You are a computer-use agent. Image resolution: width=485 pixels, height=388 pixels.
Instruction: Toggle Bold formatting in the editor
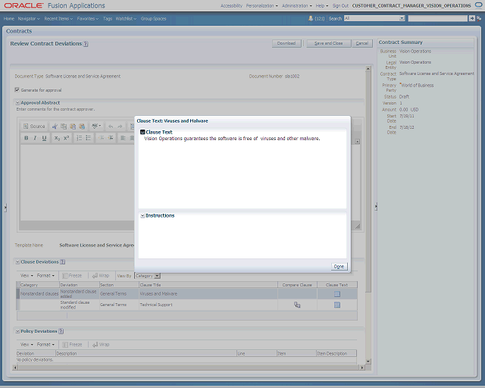click(27, 138)
